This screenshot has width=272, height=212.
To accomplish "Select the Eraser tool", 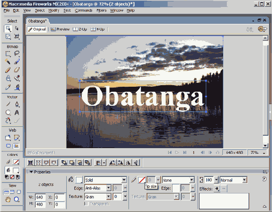I will point(17,70).
